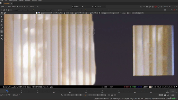Open the 2D view mode dropdown
Viewport: 178px width, 100px height.
pyautogui.click(x=168, y=10)
